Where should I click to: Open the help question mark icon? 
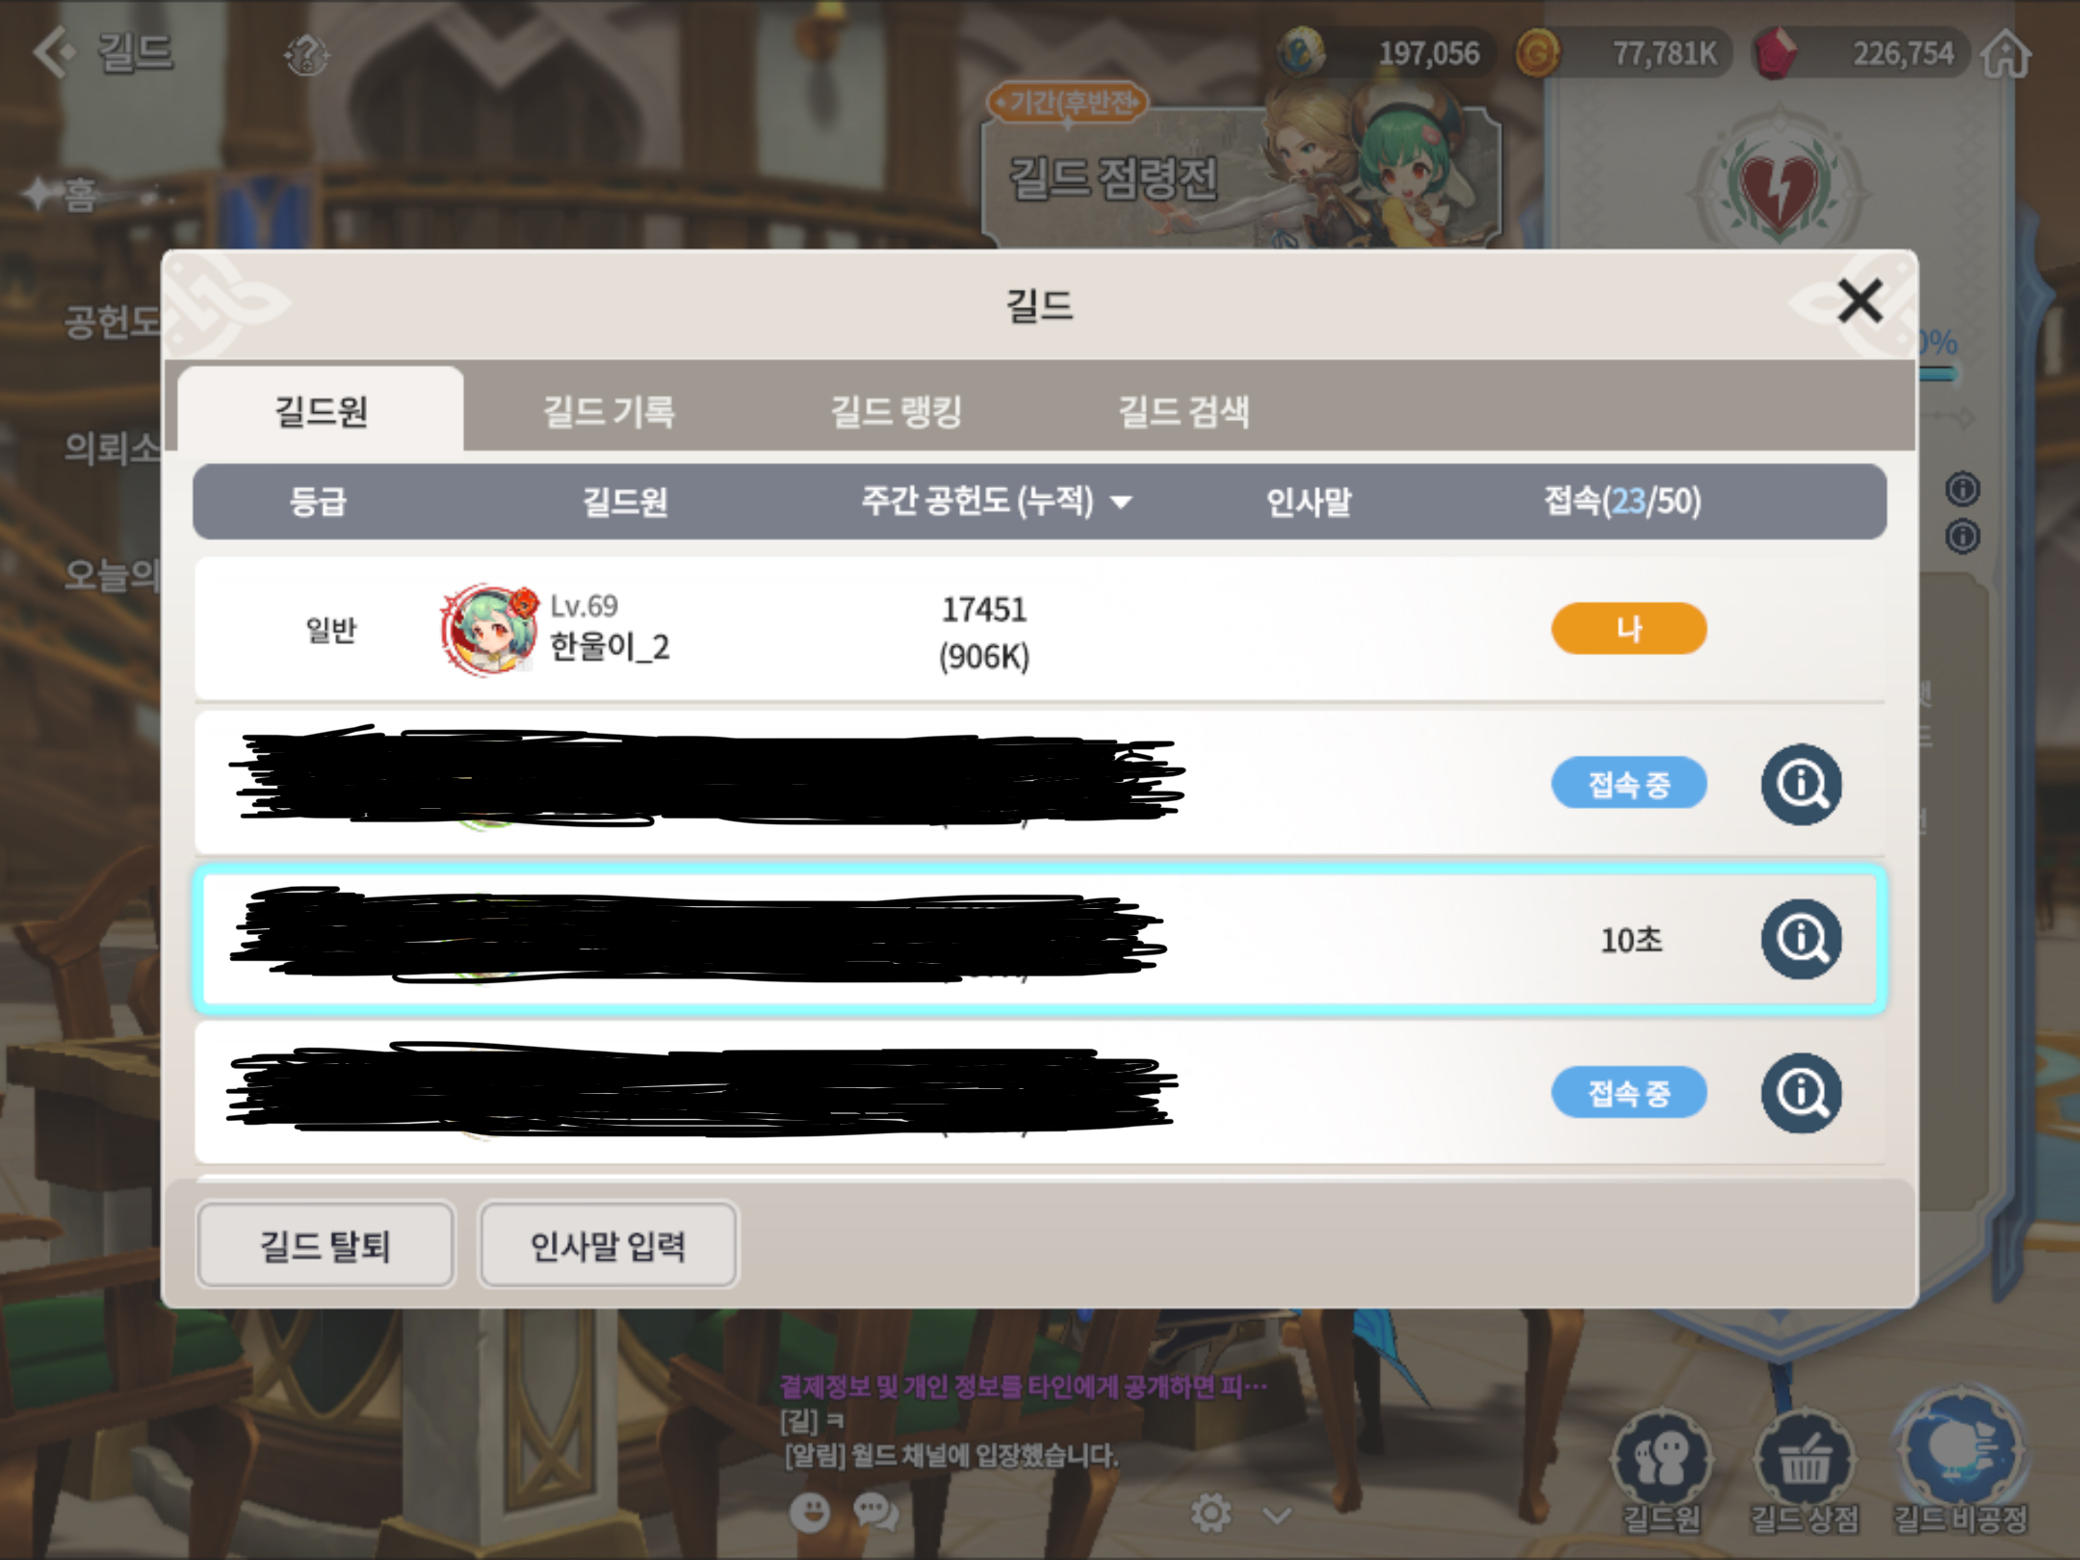coord(307,54)
